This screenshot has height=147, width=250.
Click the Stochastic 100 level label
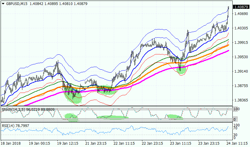tap(236, 109)
